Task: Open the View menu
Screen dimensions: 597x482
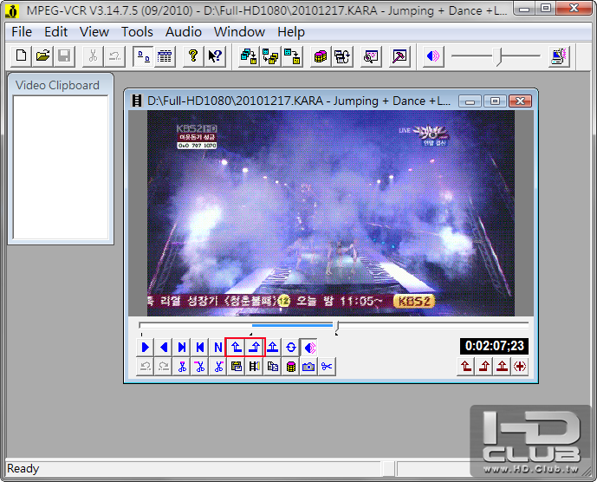Action: (94, 32)
